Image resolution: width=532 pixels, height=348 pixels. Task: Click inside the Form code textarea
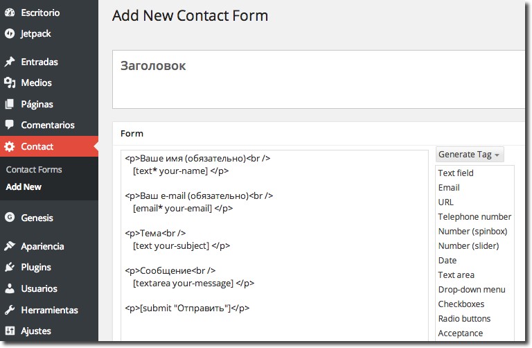274,245
